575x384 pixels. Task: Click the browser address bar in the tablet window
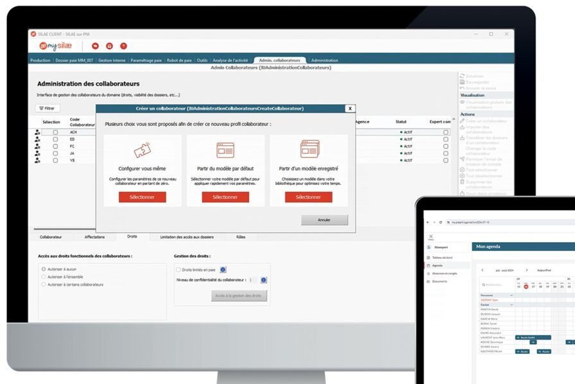pyautogui.click(x=510, y=222)
